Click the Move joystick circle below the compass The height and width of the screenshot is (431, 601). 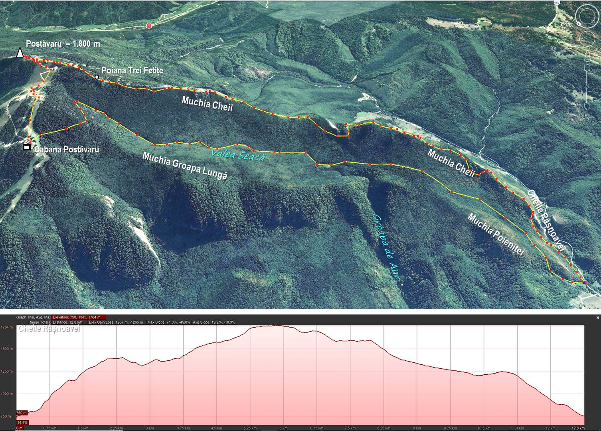[587, 39]
